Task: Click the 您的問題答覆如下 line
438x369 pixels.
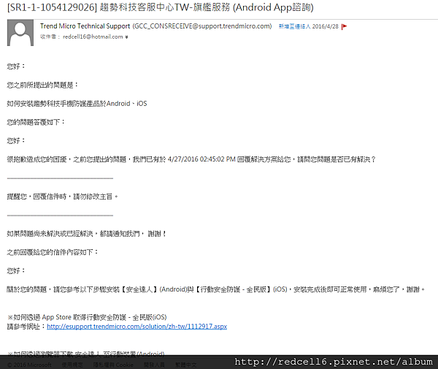Action: (x=36, y=122)
